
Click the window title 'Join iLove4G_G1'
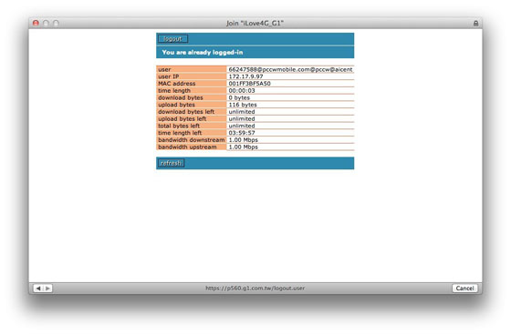click(255, 24)
